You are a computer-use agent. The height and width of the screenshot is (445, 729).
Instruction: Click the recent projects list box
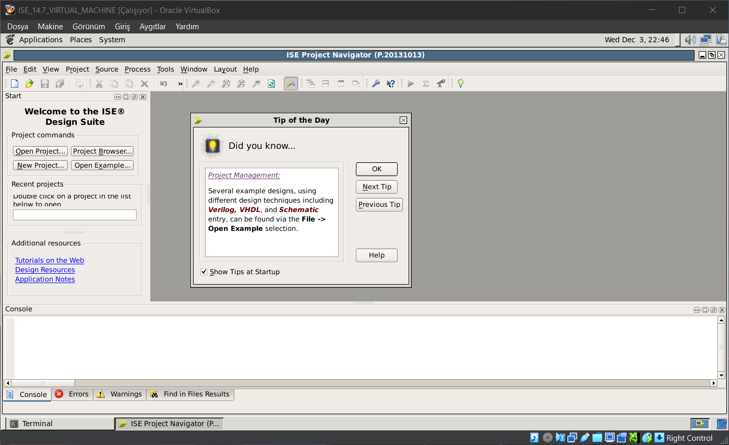point(75,215)
